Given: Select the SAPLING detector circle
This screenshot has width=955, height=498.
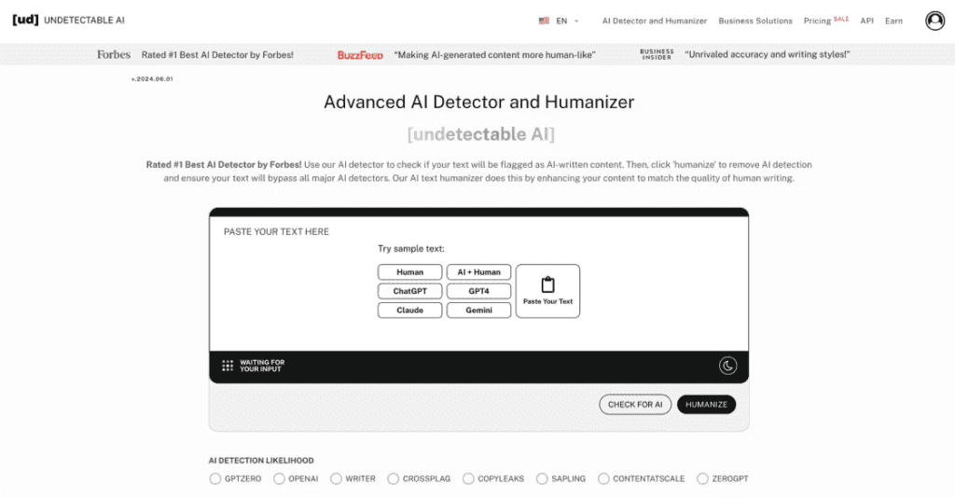Looking at the screenshot, I should point(542,478).
